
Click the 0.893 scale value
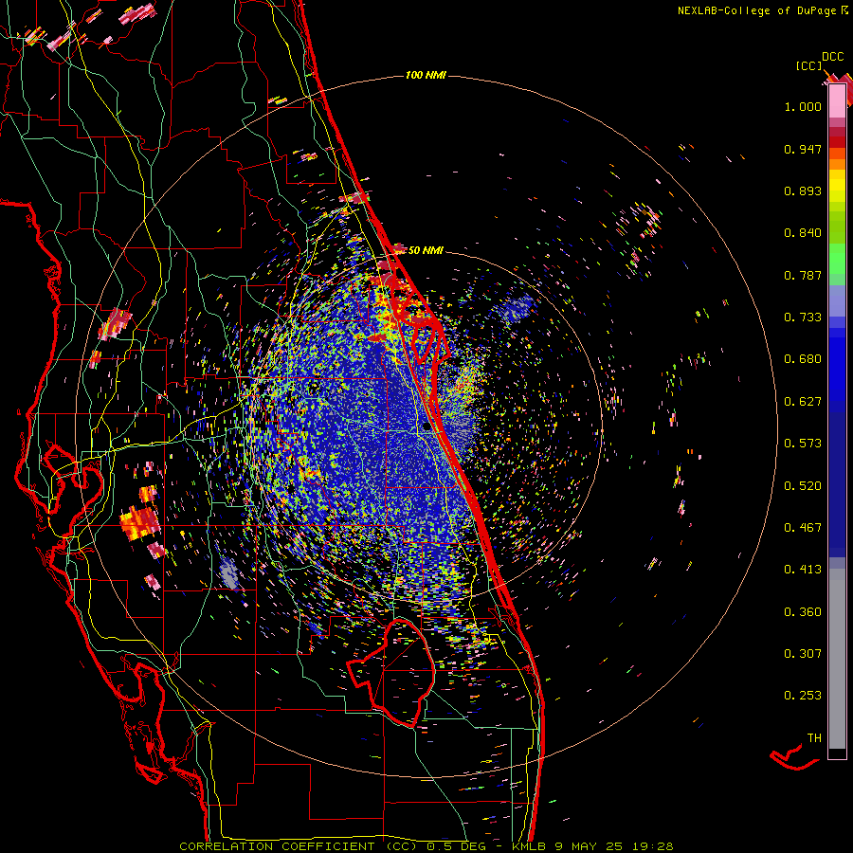(x=803, y=191)
